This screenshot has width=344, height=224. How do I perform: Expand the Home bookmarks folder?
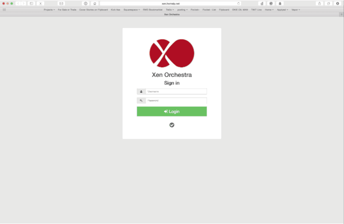click(269, 9)
